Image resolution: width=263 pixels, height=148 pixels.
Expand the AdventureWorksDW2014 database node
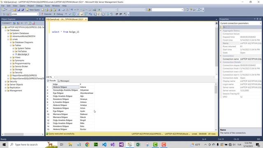tap(8, 37)
